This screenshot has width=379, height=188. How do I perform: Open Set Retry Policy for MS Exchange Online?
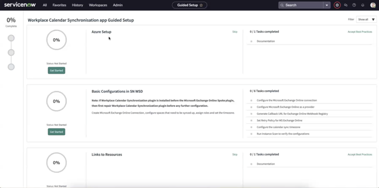point(280,120)
